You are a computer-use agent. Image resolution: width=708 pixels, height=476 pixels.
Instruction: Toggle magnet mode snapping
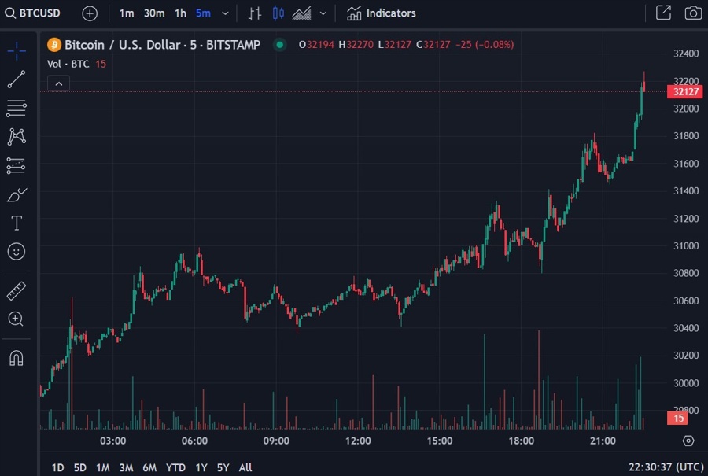click(17, 358)
